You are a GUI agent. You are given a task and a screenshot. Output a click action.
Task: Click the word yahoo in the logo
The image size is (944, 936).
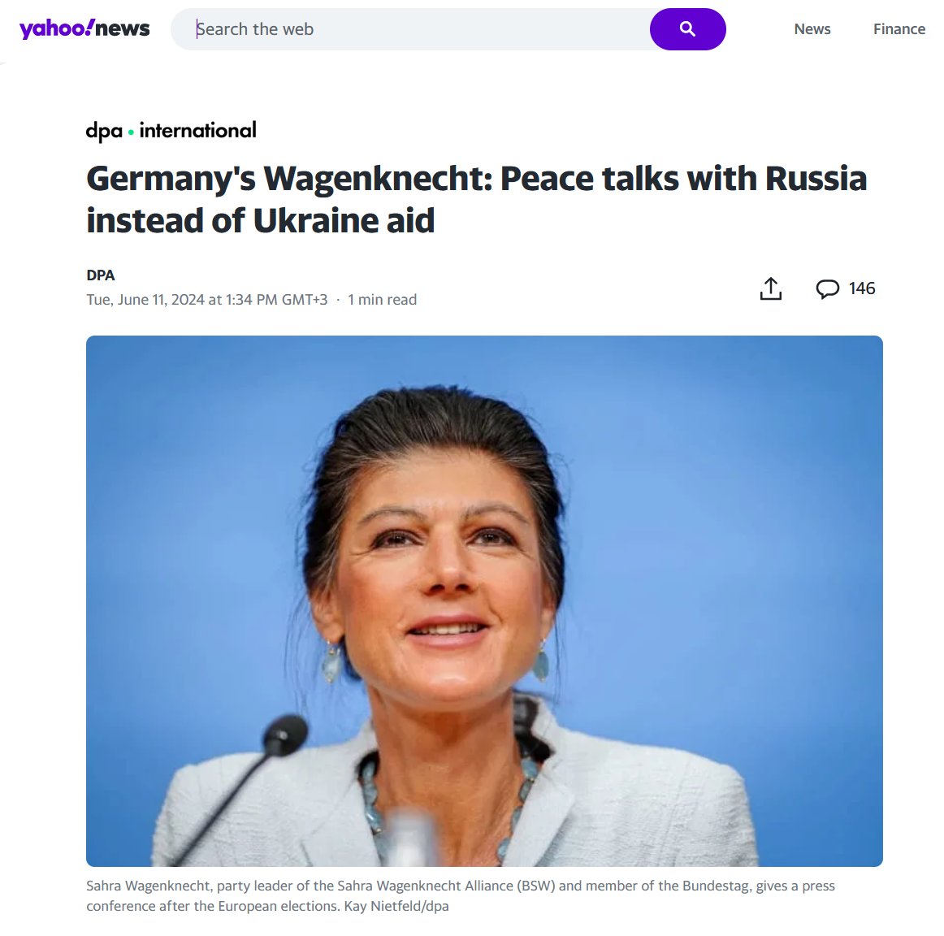(57, 29)
